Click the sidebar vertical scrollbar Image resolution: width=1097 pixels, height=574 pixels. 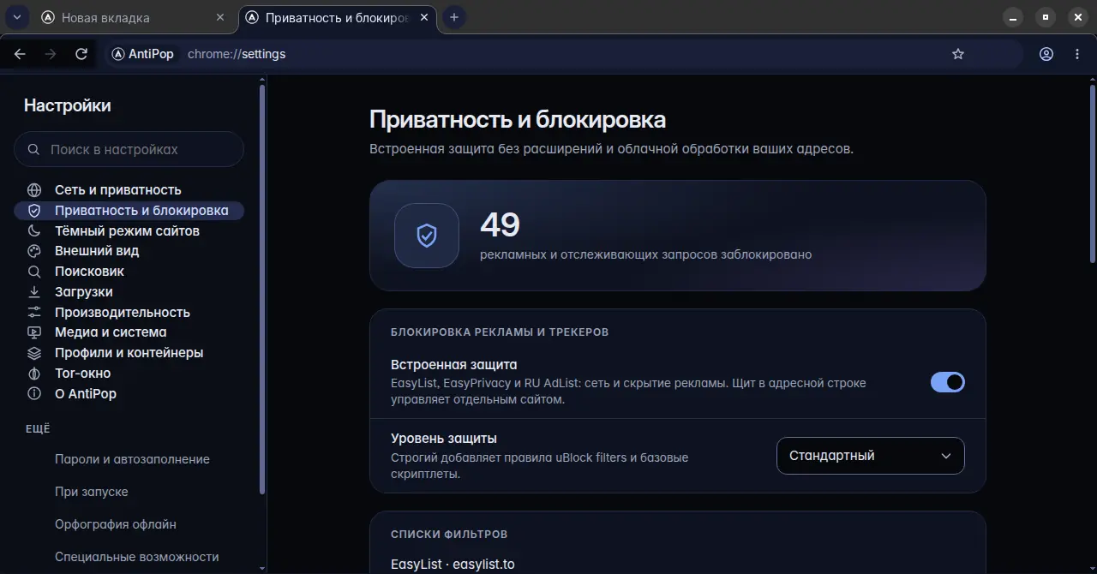pos(262,291)
